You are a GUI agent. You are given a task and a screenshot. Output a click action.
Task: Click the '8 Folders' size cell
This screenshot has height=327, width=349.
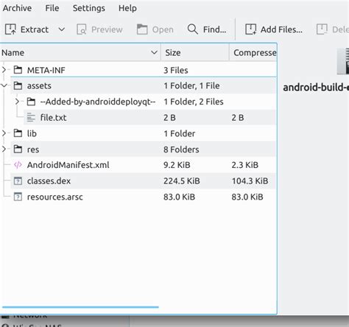[181, 150]
